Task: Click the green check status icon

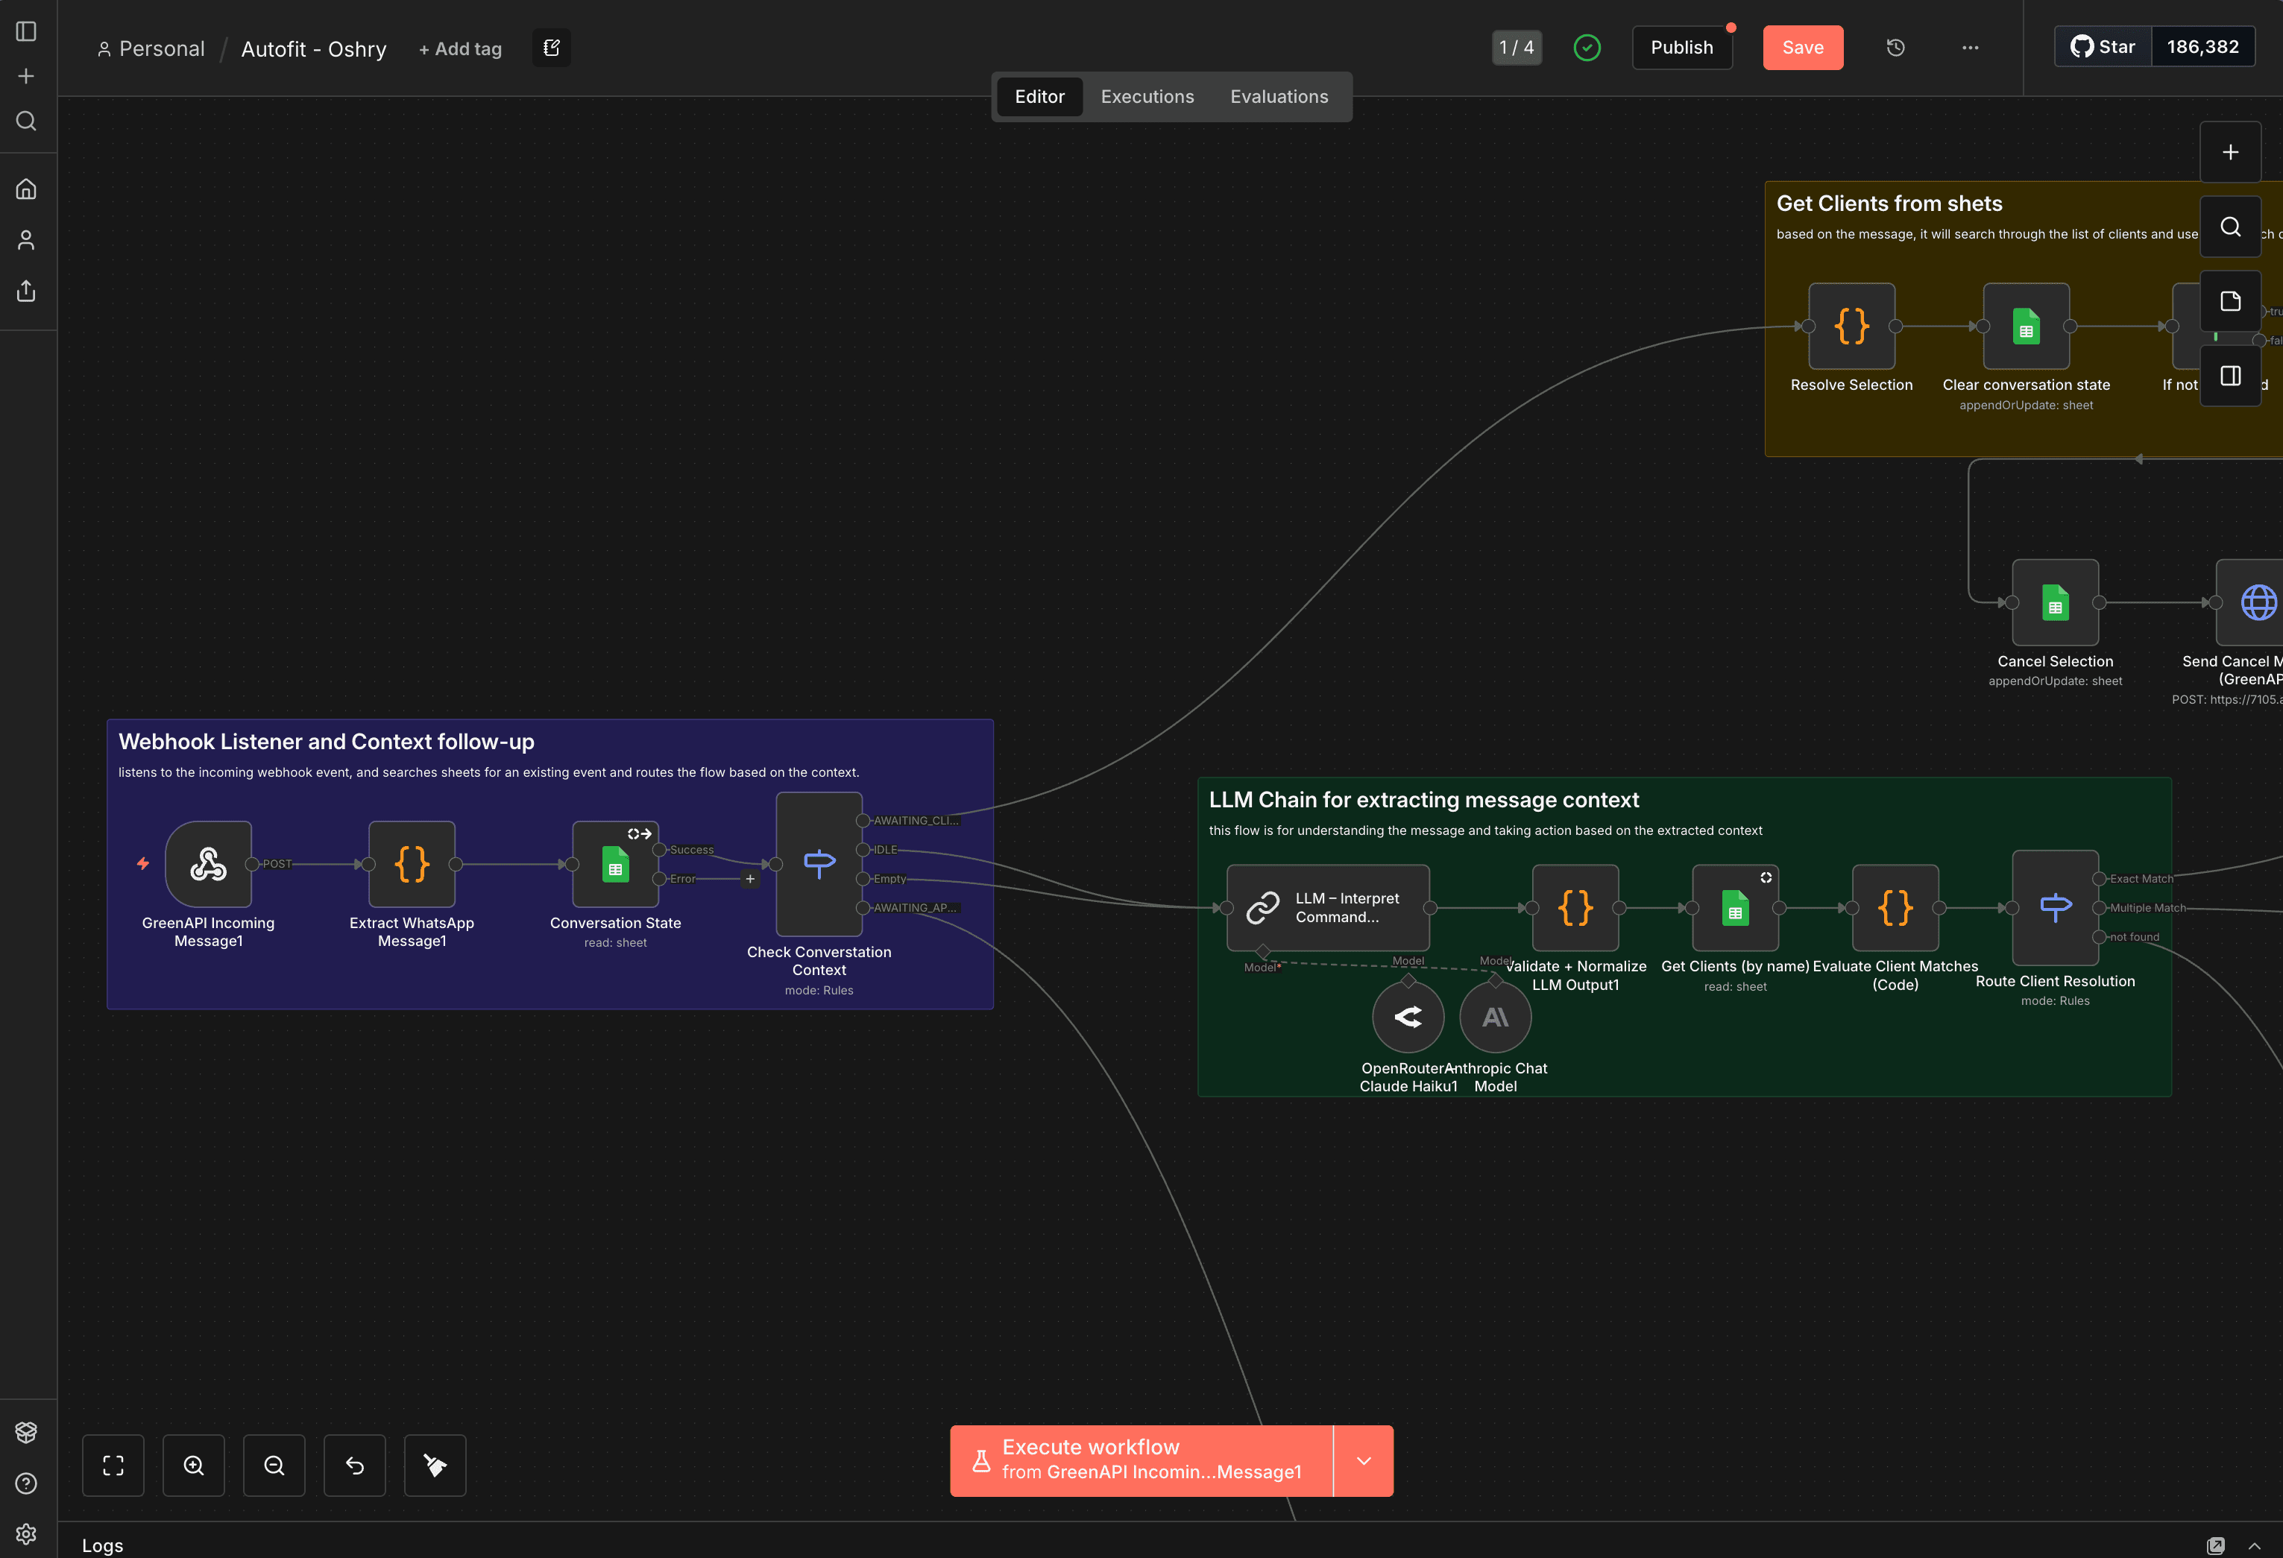Action: tap(1587, 47)
